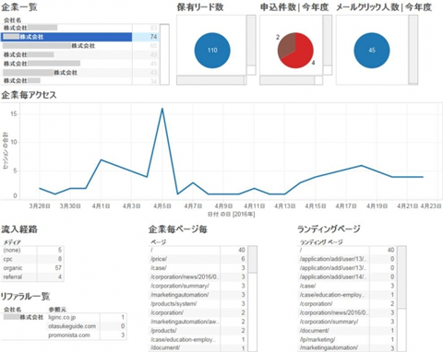Click the brown pie slice labeled 2

287,45
